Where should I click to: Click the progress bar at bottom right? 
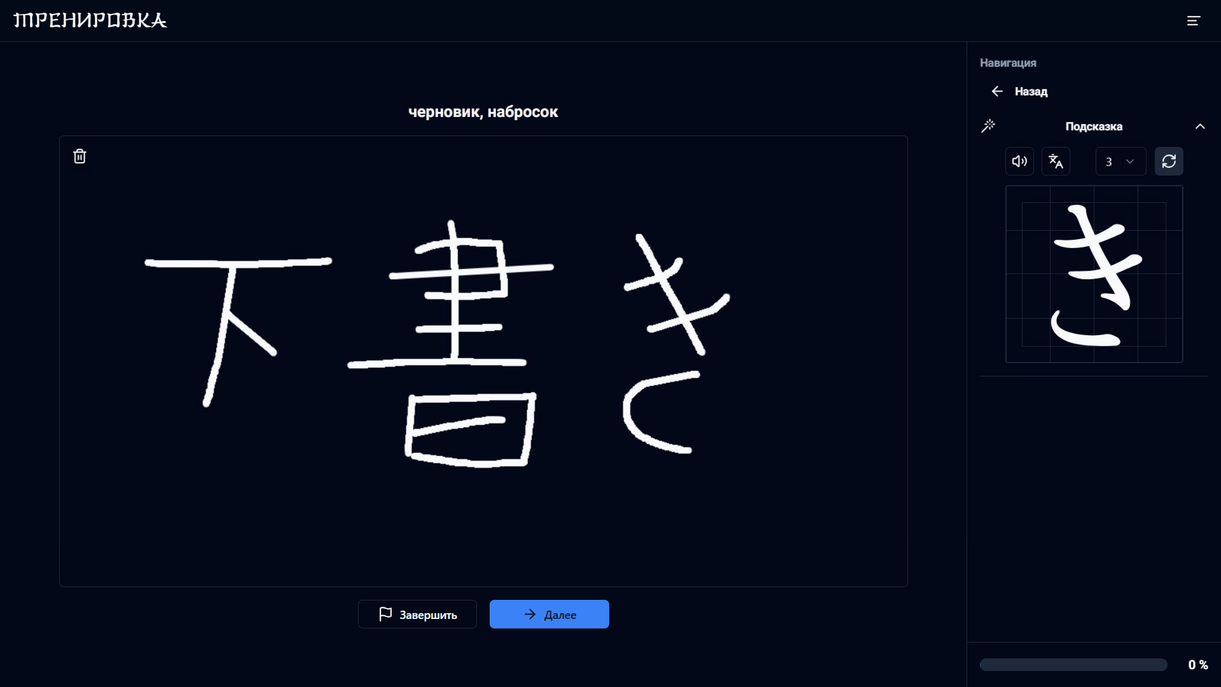[x=1073, y=663]
